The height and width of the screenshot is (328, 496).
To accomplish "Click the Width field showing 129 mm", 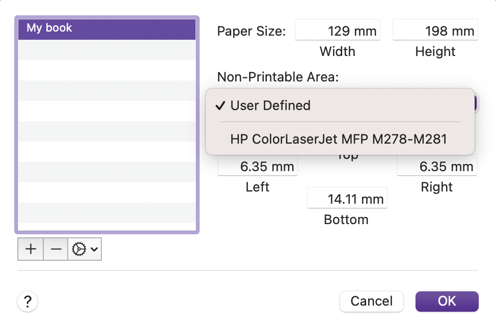I will click(x=338, y=30).
